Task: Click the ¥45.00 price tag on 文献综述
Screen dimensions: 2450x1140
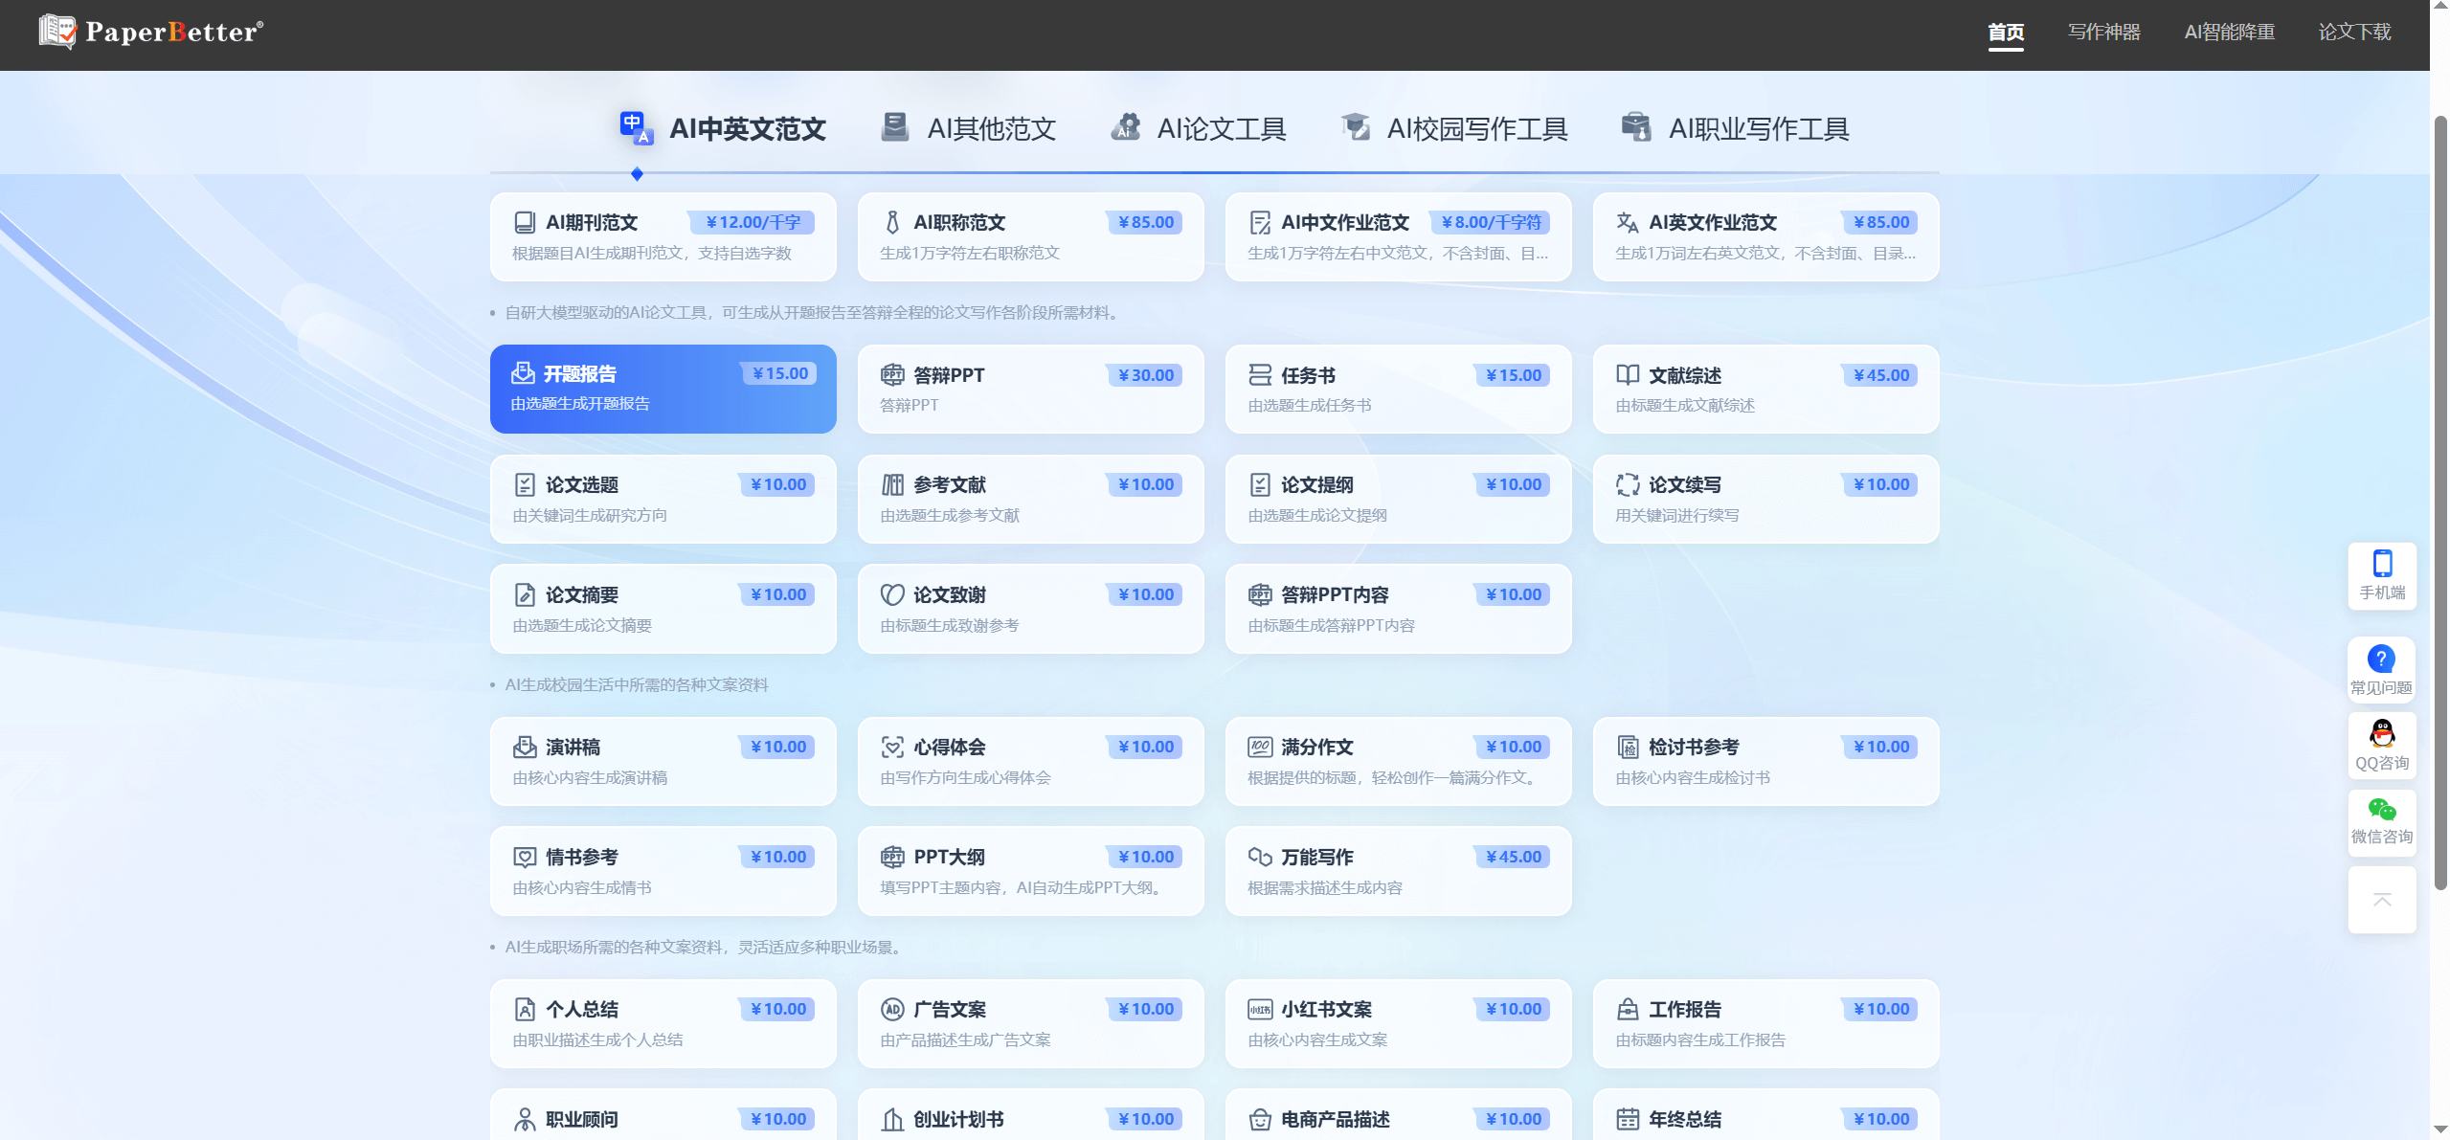Action: (x=1879, y=374)
